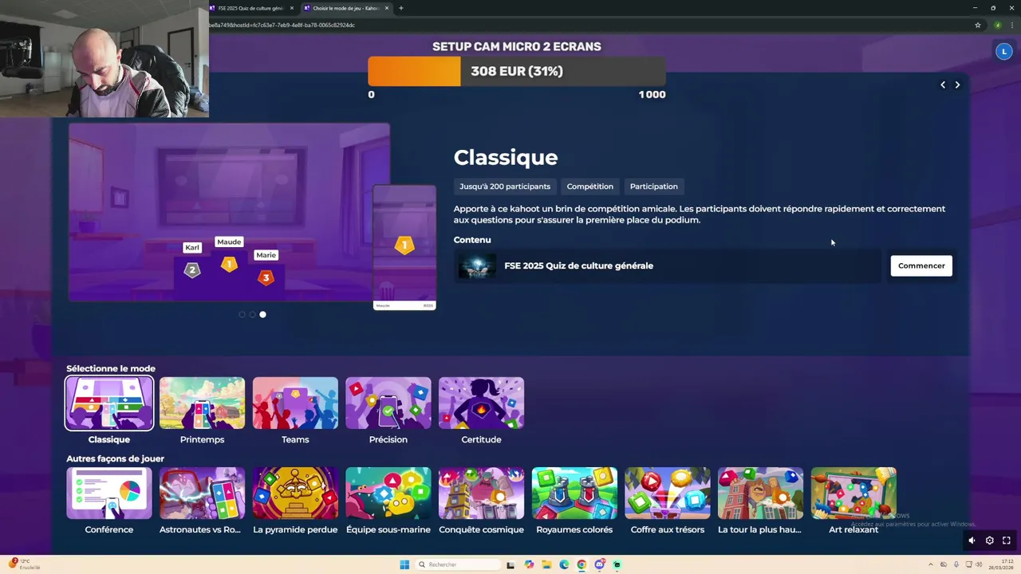Expand hidden system tray icons
Screen dimensions: 1021x574
click(930, 564)
